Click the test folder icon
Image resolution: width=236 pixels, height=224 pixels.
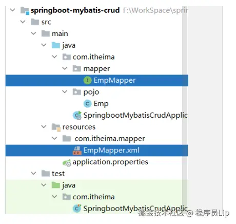pyautogui.click(x=46, y=174)
